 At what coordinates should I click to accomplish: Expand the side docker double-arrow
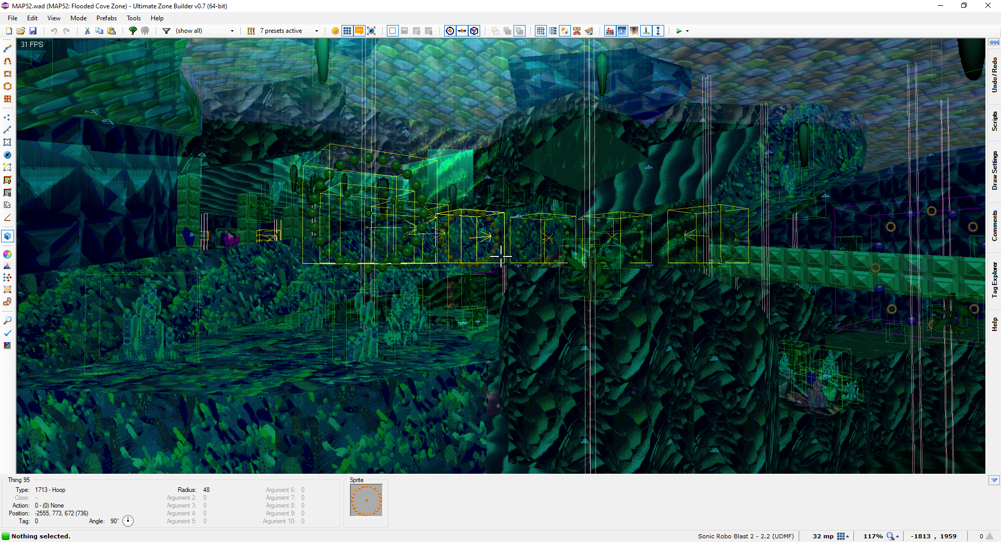pyautogui.click(x=994, y=42)
